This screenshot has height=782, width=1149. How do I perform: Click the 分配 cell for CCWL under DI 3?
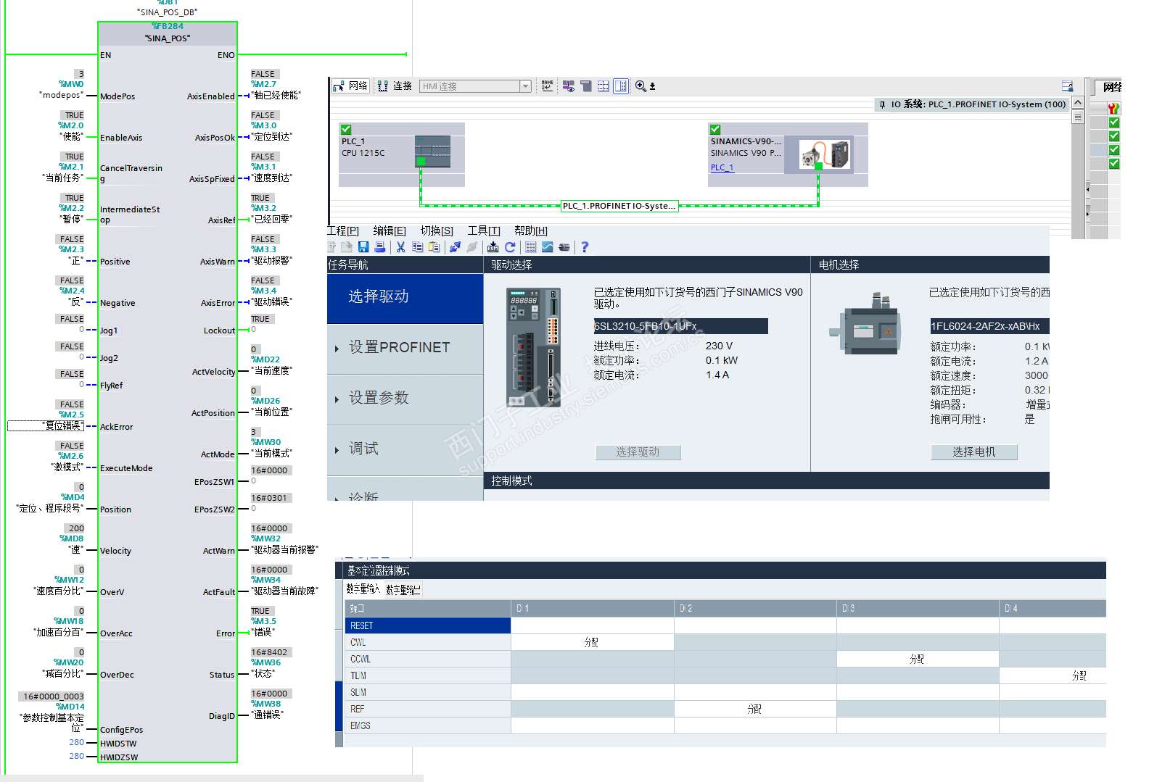918,659
